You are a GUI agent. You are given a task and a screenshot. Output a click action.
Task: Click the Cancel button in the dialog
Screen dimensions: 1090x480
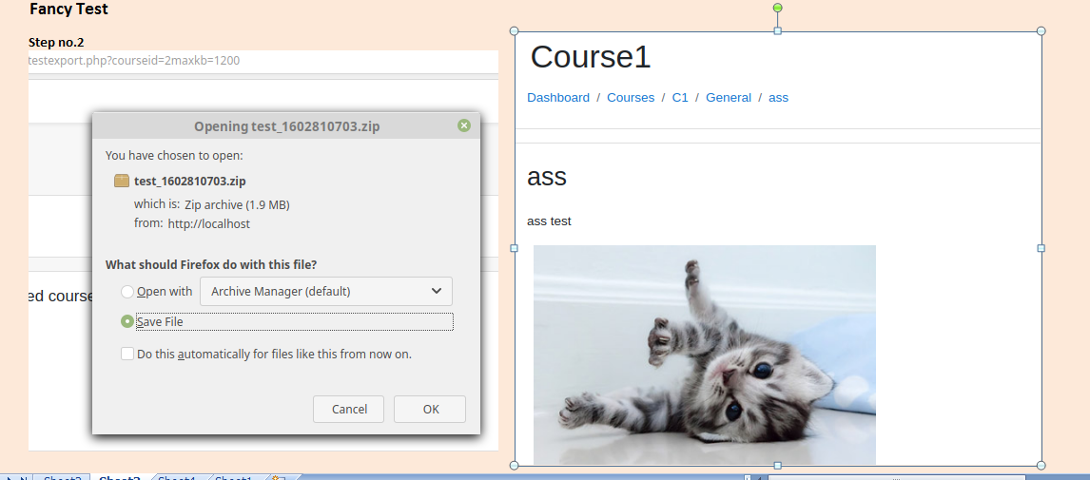click(x=349, y=409)
